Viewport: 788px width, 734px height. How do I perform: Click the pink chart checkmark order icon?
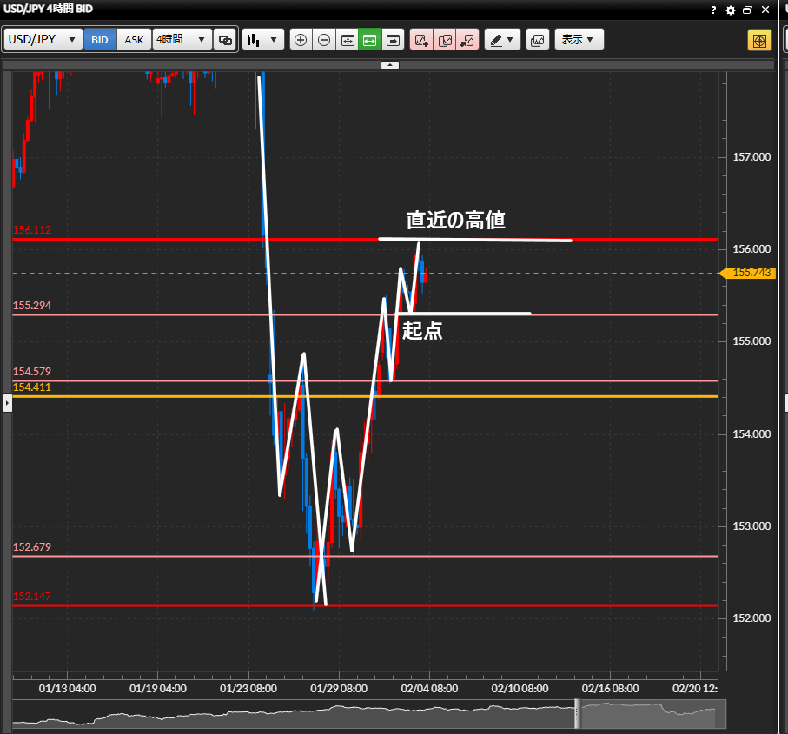tap(444, 40)
